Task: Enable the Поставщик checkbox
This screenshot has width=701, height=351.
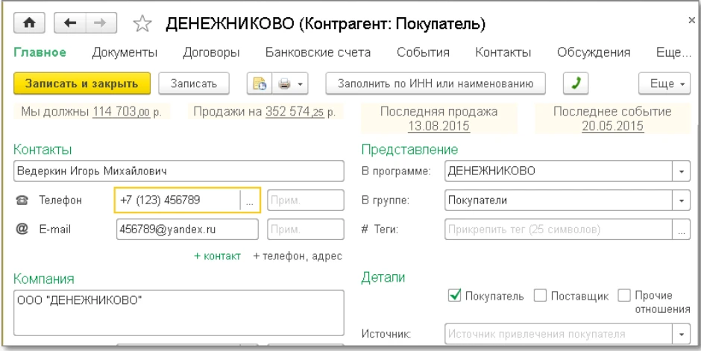Action: point(541,296)
